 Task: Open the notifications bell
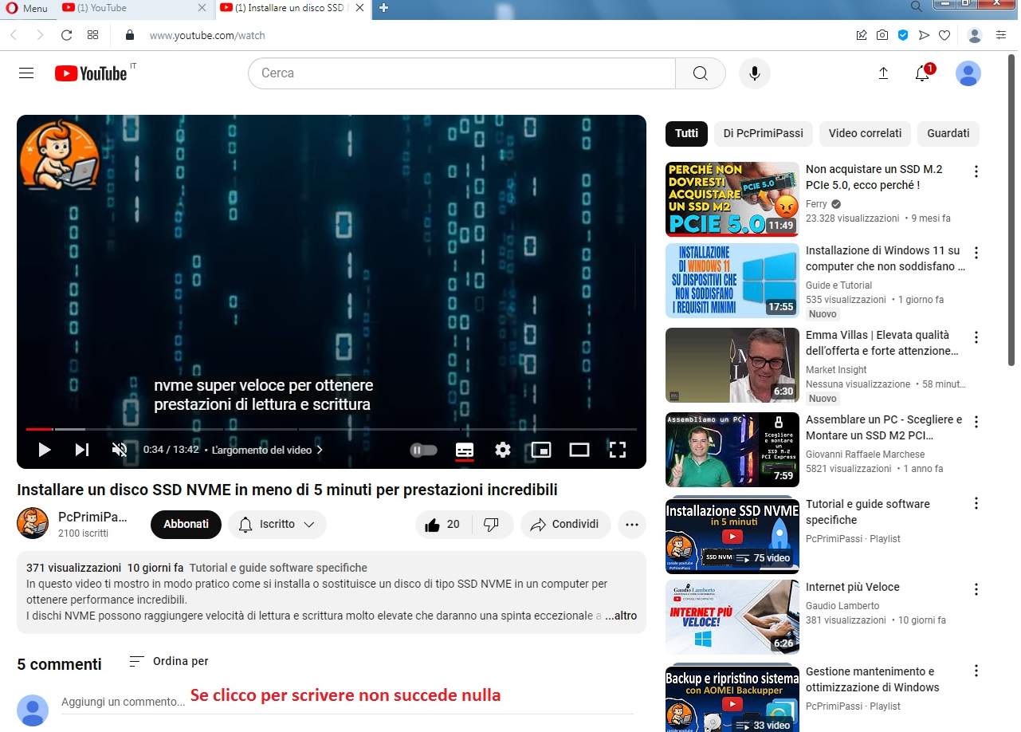coord(922,73)
